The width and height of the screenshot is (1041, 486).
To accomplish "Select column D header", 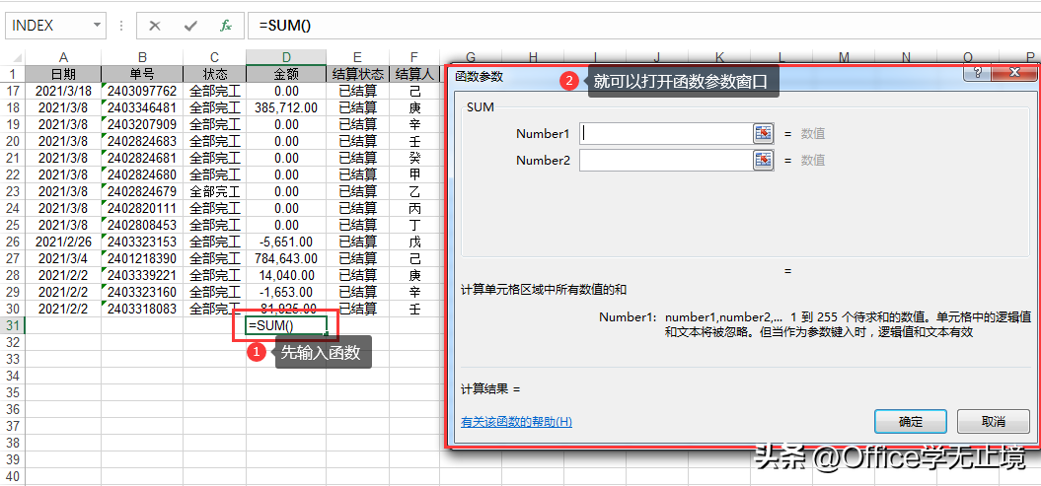I will point(285,58).
